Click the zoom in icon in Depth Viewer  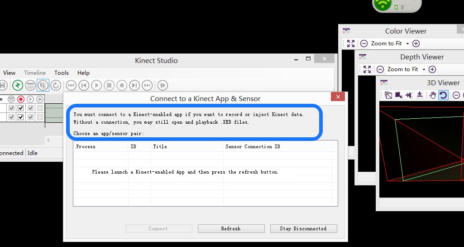[432, 69]
